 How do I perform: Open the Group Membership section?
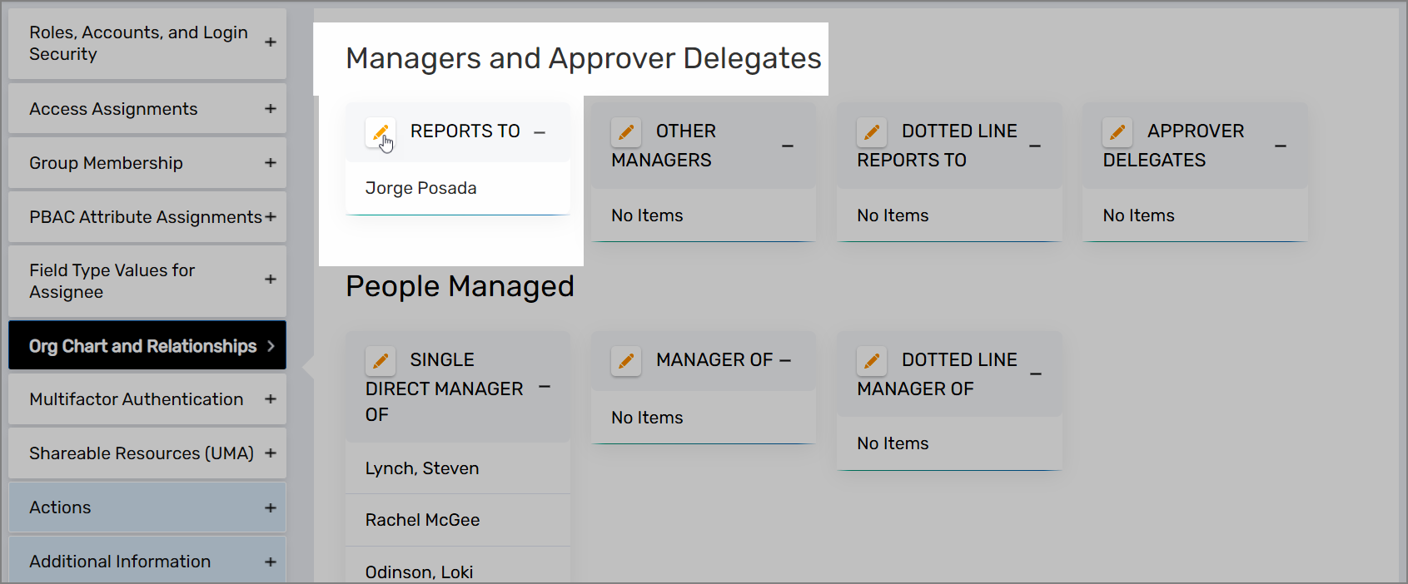[x=270, y=163]
